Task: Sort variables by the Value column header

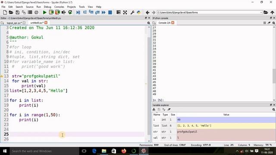Action: point(226,115)
